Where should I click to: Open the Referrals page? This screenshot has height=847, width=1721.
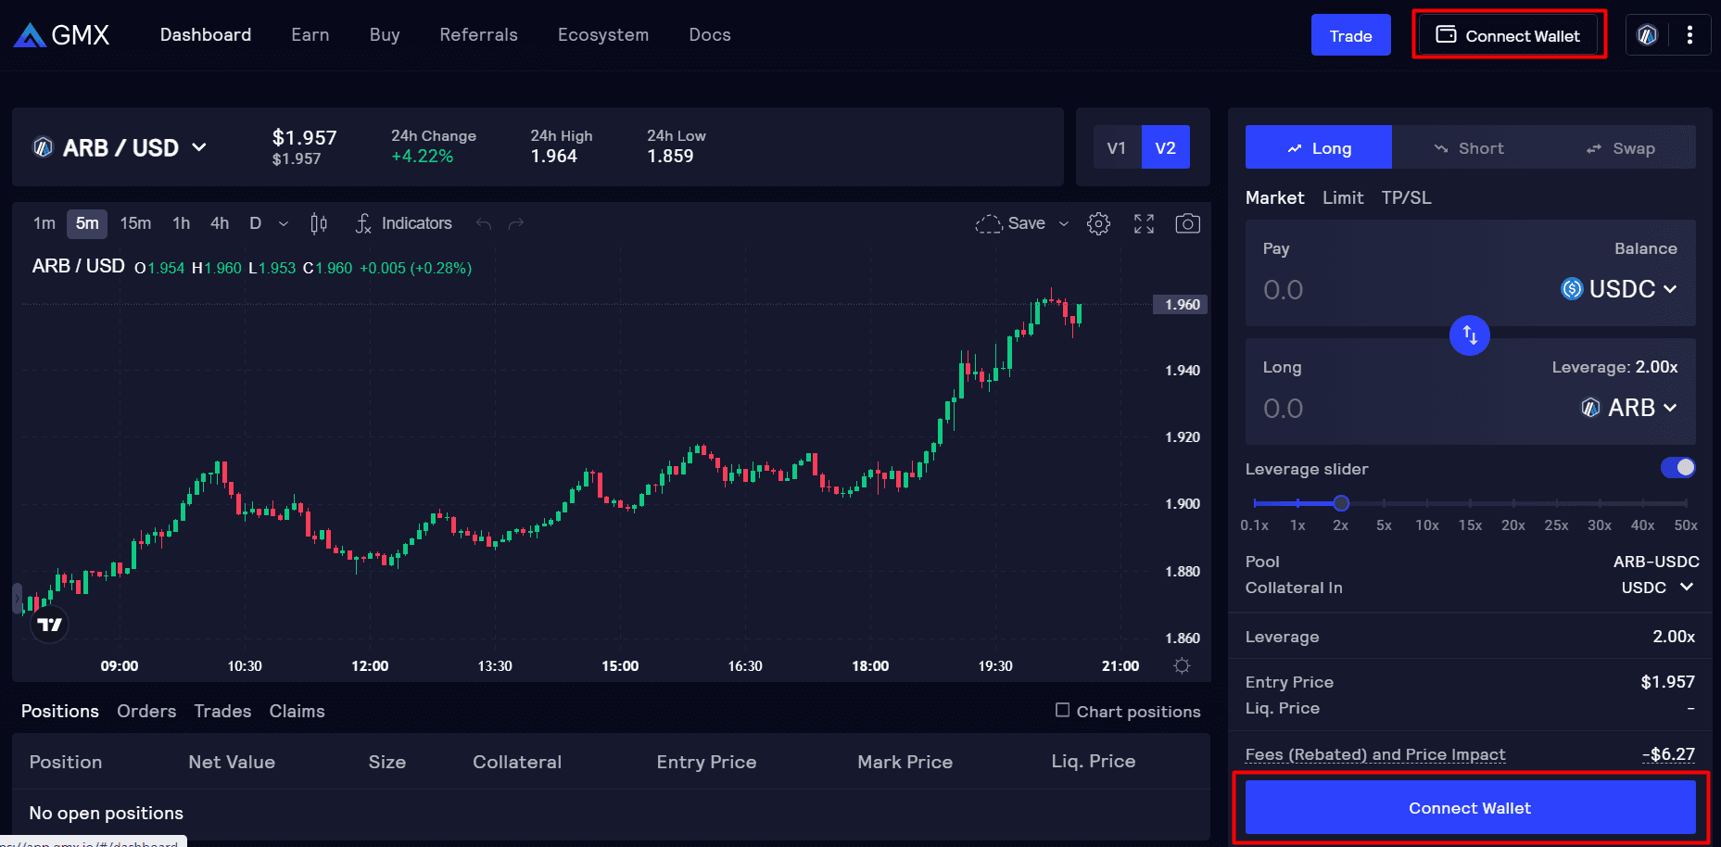[x=478, y=35]
